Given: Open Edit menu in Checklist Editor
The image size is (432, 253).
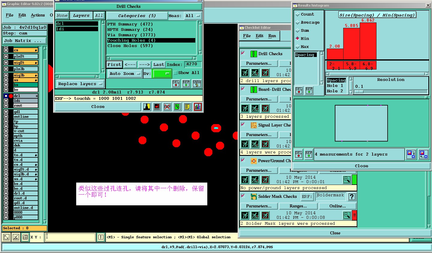Looking at the screenshot, I should [259, 36].
